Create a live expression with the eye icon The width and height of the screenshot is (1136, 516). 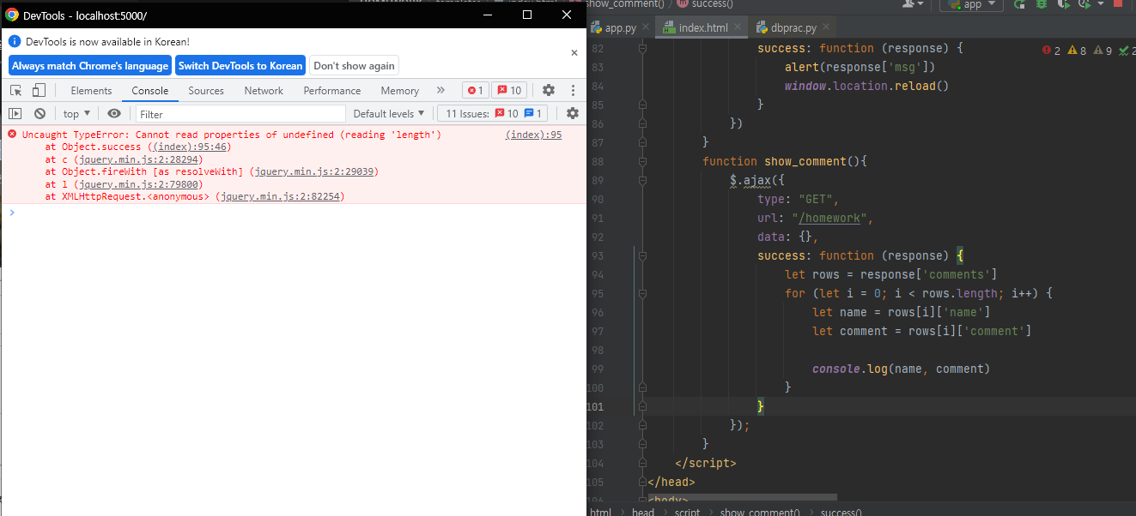pos(113,113)
